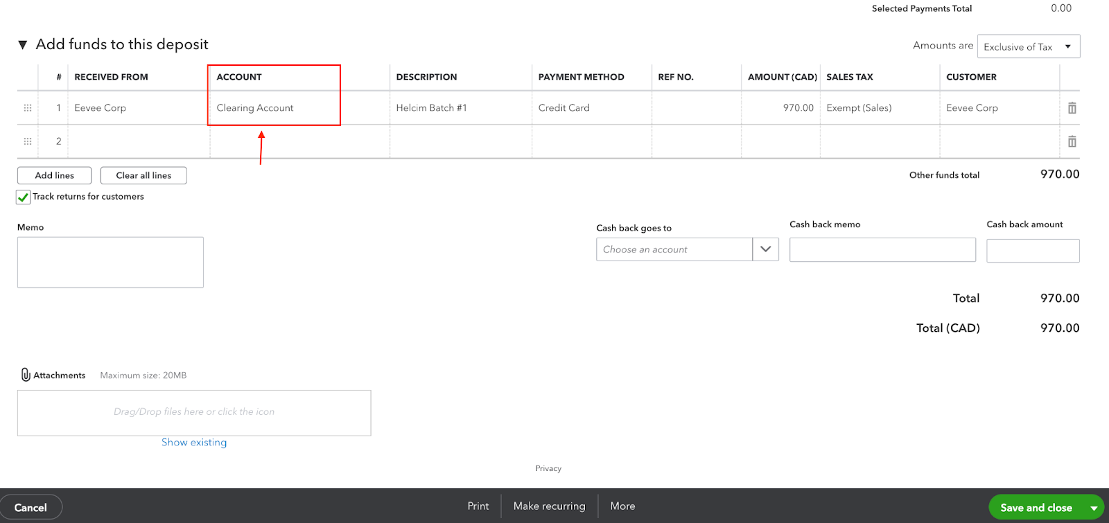Viewport: 1109px width, 523px height.
Task: Grab the drag handle for row 1
Action: point(28,108)
